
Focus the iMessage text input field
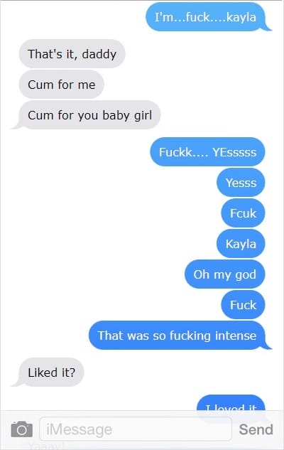click(x=136, y=429)
